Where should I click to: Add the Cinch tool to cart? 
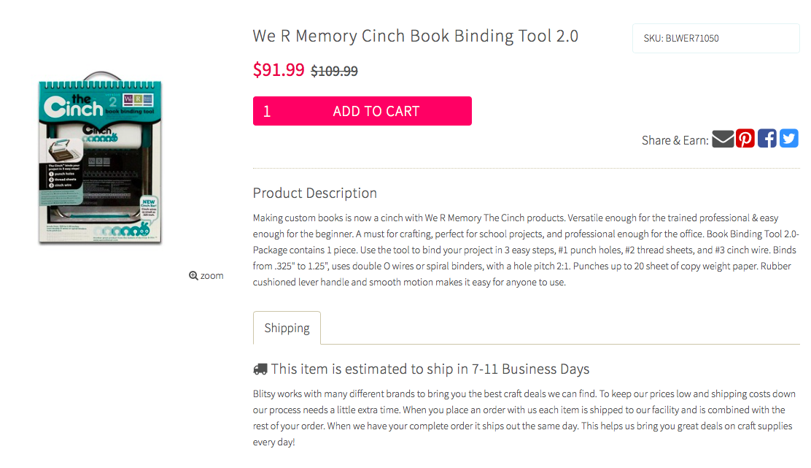pyautogui.click(x=376, y=111)
